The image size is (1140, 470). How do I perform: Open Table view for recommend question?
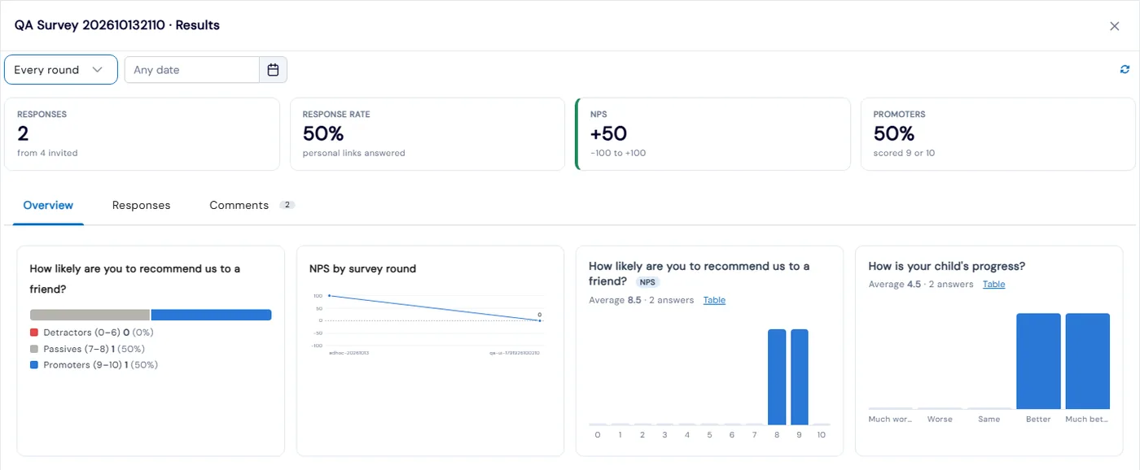coord(714,300)
